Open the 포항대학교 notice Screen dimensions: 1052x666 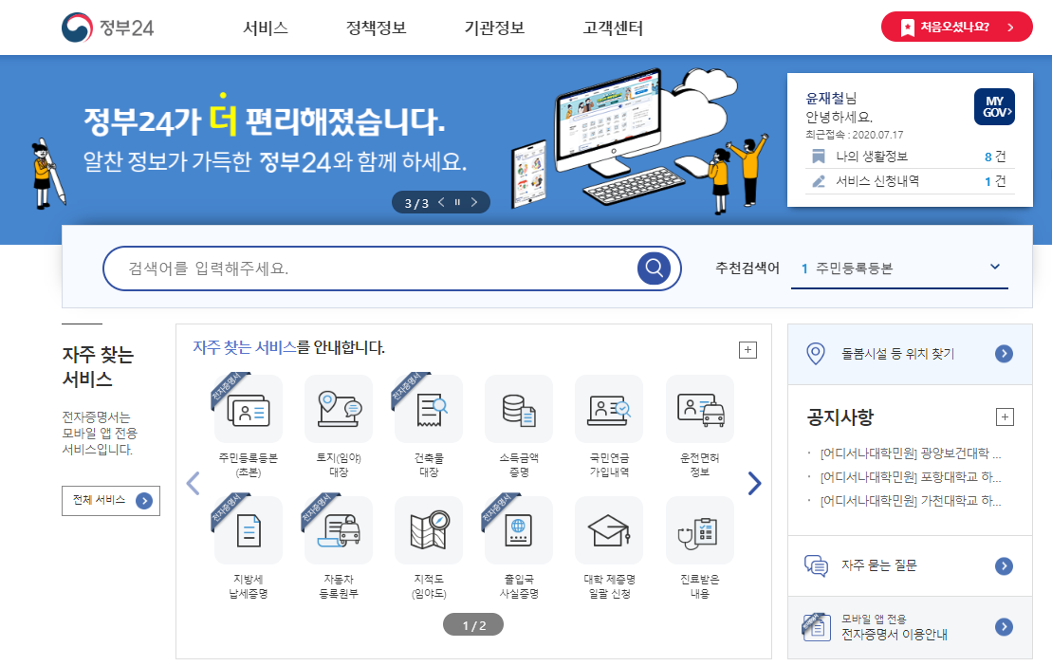coord(911,477)
